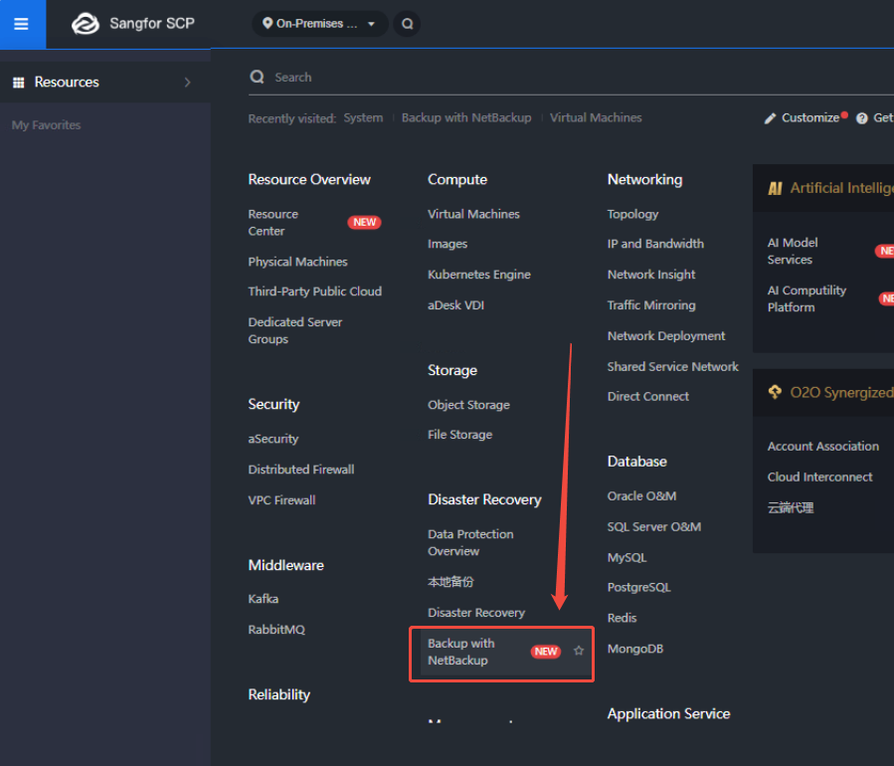Click the magnifier icon beside Search field
This screenshot has width=894, height=766.
coord(258,77)
